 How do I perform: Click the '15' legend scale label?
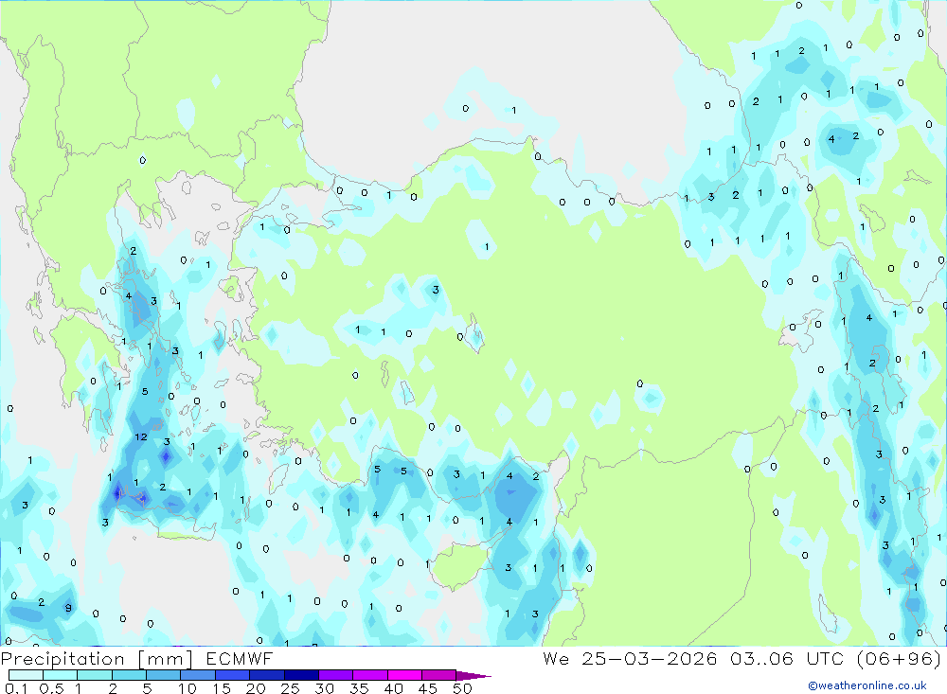(x=222, y=688)
